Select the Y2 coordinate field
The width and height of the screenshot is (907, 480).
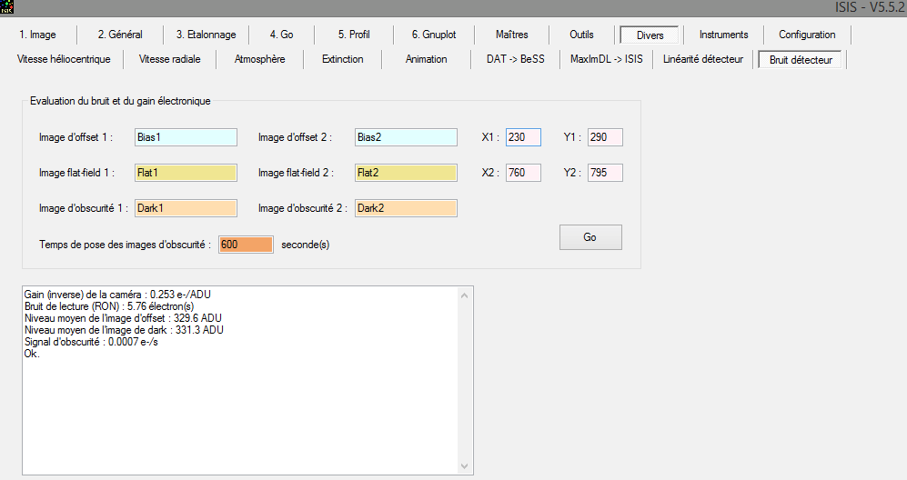(605, 173)
